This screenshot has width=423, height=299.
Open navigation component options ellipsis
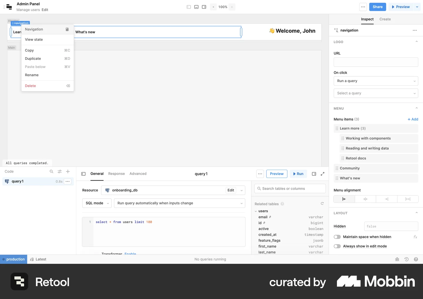coord(415,30)
